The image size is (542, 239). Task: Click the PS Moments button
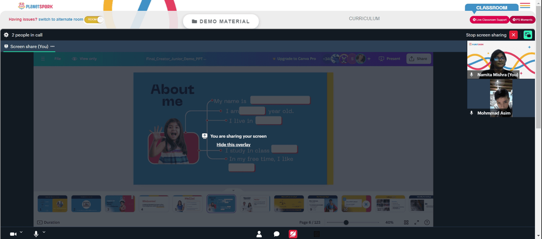tap(522, 20)
